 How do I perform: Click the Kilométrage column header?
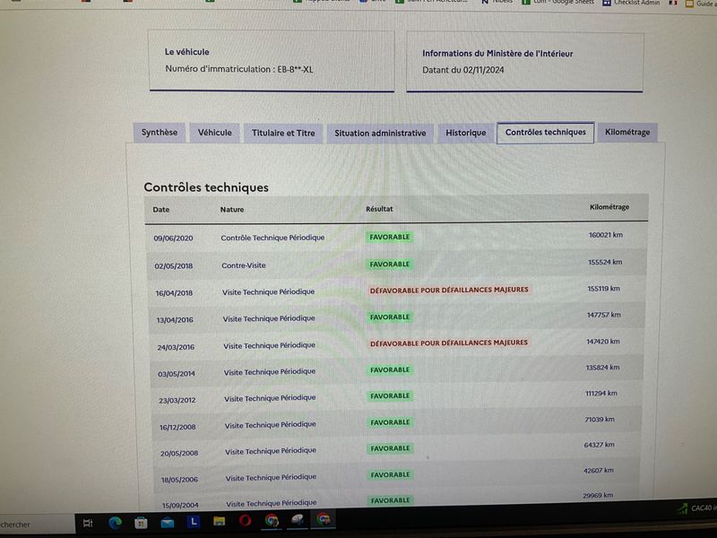pyautogui.click(x=609, y=207)
